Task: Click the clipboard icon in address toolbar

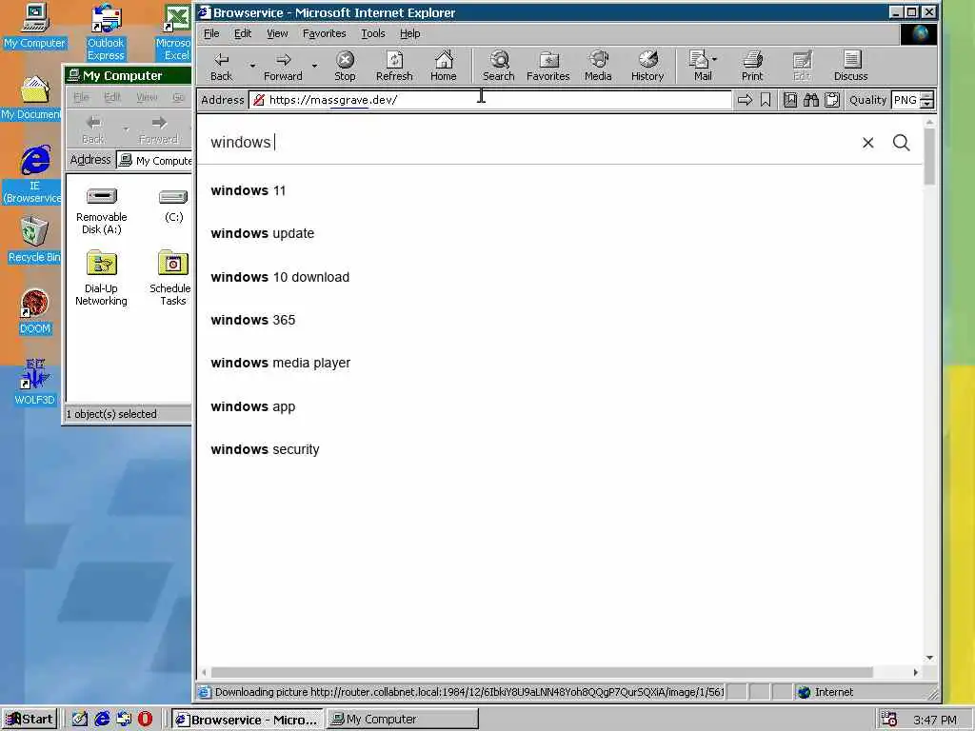Action: tap(832, 100)
